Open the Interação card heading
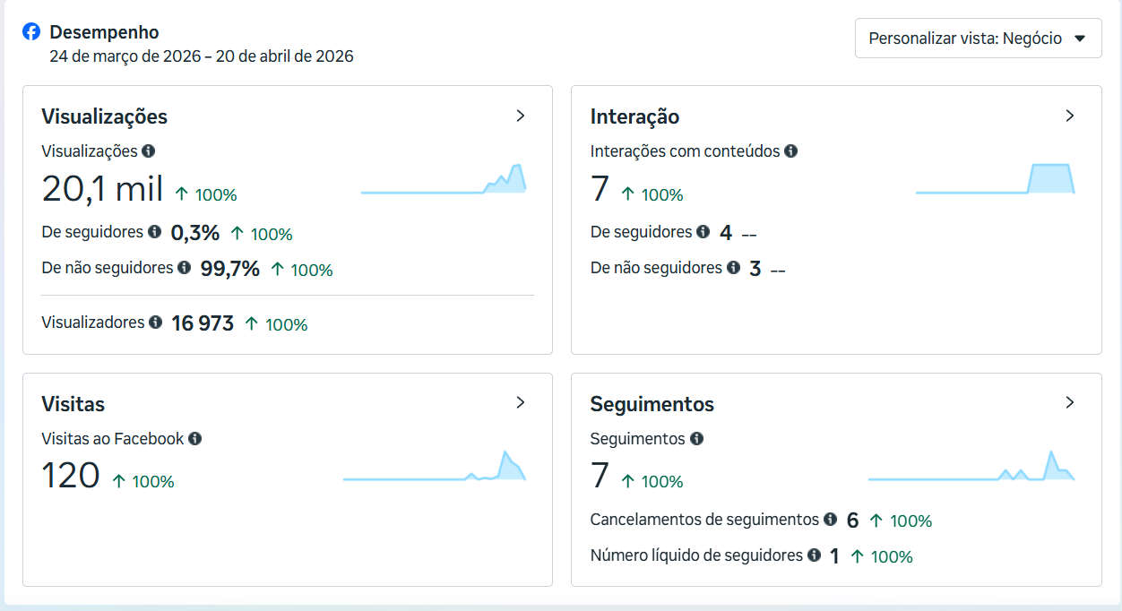 tap(634, 116)
